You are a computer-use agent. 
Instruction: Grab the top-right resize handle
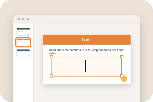(x=122, y=57)
